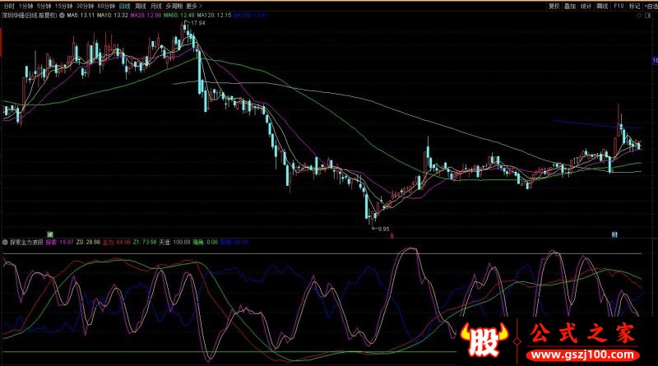
Task: Click the MA120: 12.15 indicator value
Action: (x=214, y=15)
